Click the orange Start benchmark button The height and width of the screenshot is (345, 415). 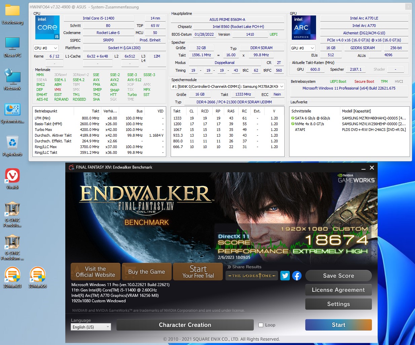(x=339, y=325)
